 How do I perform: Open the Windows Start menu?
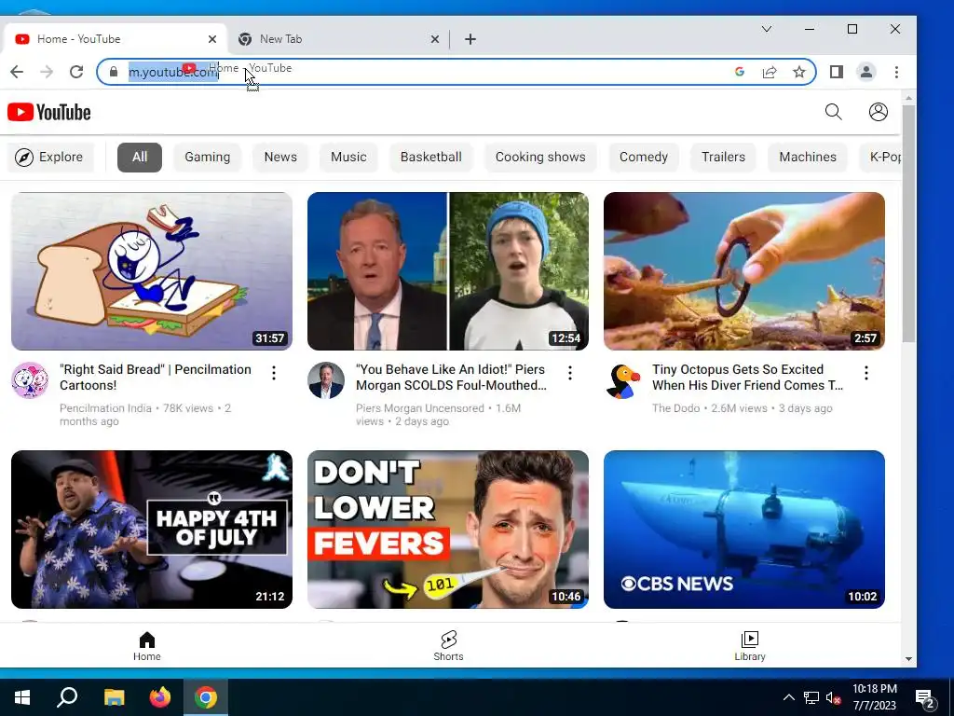(x=22, y=697)
